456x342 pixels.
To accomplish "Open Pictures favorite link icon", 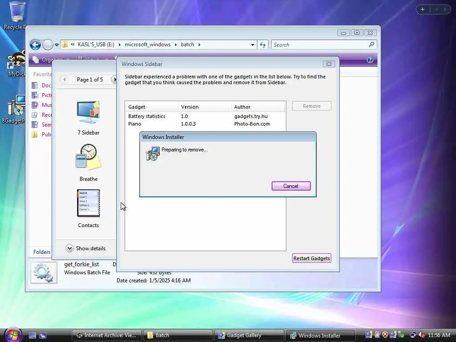I will click(x=35, y=95).
